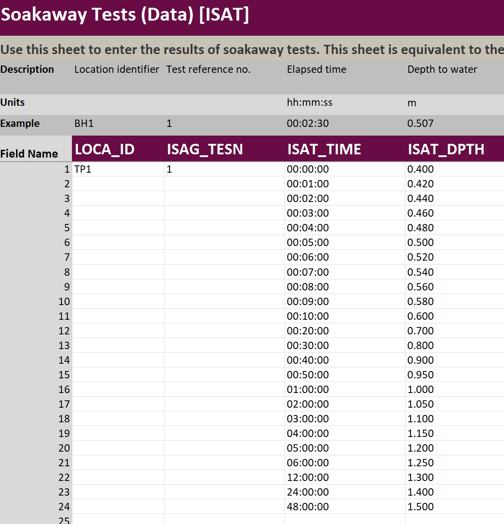Select elapsed time cell 00:02:00
Image resolution: width=504 pixels, height=524 pixels.
pyautogui.click(x=345, y=198)
